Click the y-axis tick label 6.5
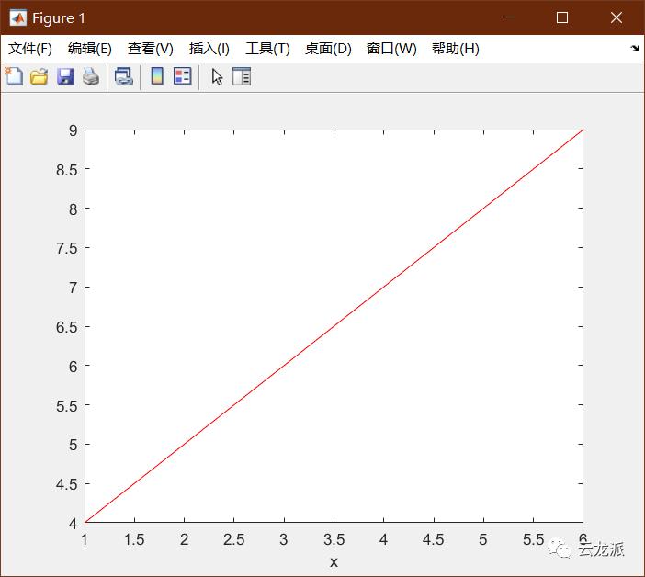Screen dimensions: 645x577 (x=67, y=327)
